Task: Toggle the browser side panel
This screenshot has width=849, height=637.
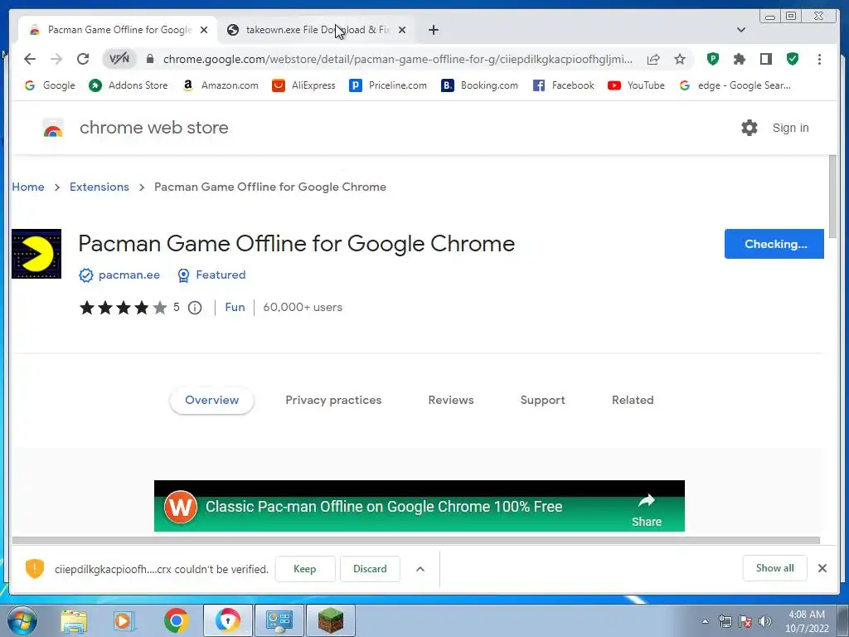Action: (765, 59)
